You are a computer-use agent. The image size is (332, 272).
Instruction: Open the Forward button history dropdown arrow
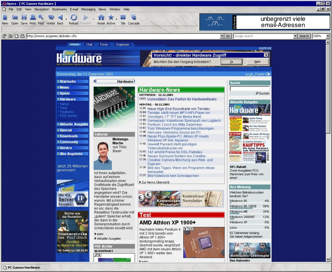point(94,19)
